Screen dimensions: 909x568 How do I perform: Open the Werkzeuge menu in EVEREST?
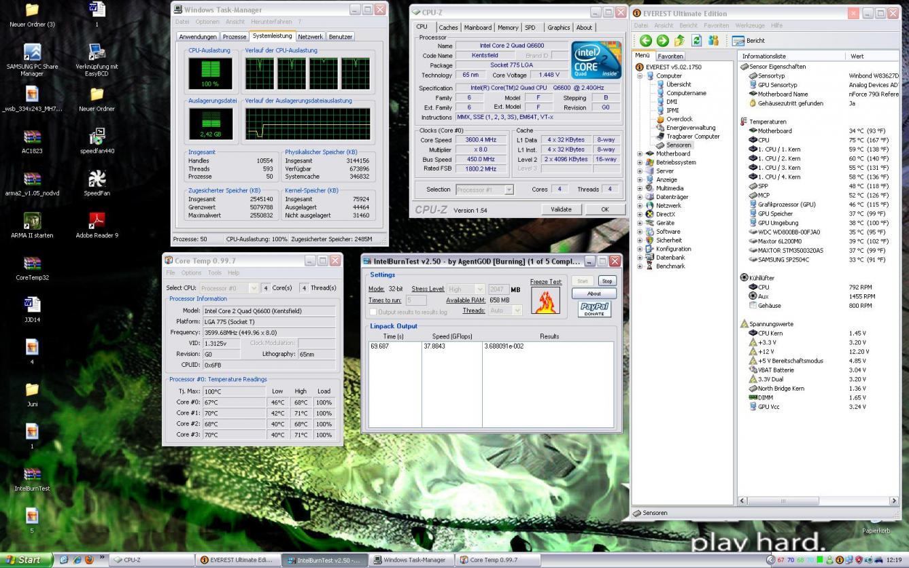750,26
